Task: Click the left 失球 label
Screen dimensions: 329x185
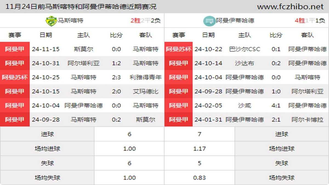Action: pos(47,163)
